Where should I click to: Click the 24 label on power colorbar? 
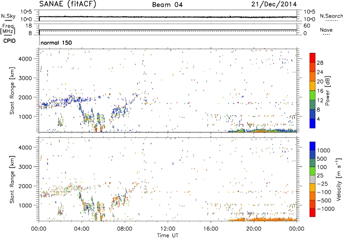[320, 72]
